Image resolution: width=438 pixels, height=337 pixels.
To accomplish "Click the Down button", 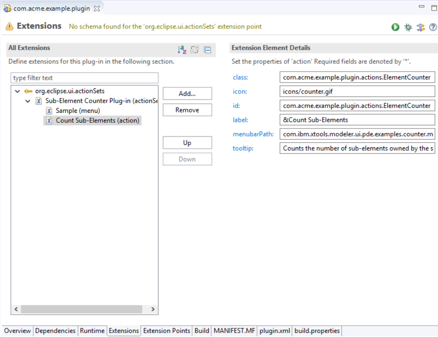I will pos(187,160).
